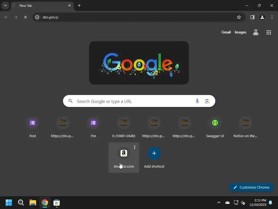Open the clock showing 2:11 PM

258,202
